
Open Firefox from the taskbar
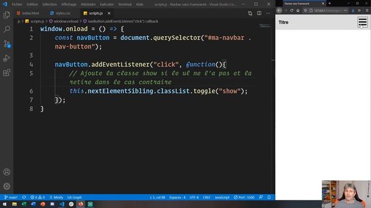tap(81, 204)
